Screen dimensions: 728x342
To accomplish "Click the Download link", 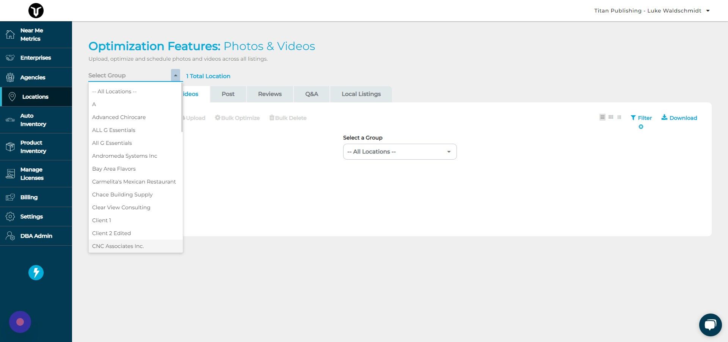I will tap(679, 118).
